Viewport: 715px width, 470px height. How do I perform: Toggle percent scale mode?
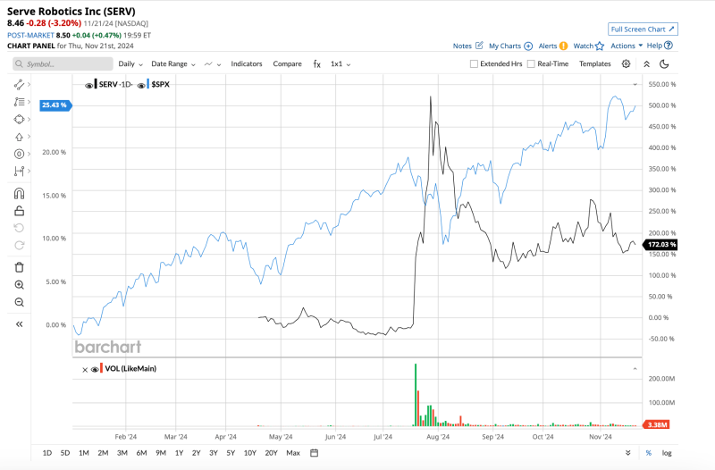point(649,453)
